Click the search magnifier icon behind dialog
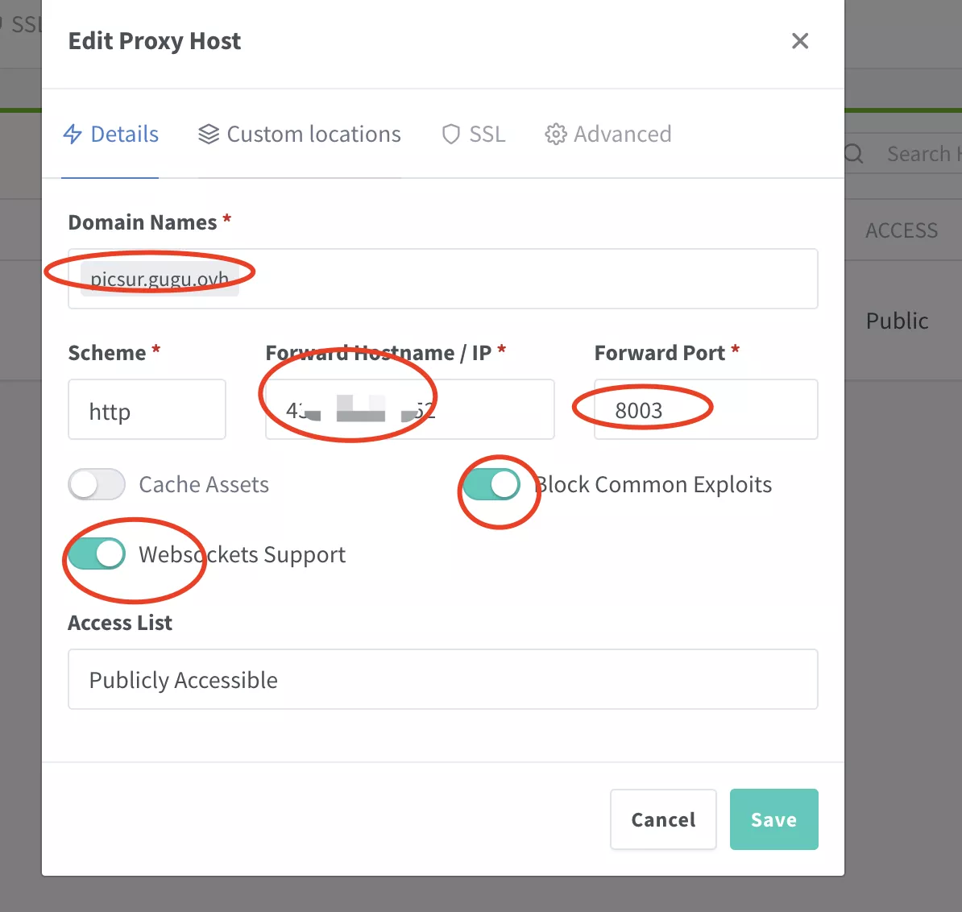The width and height of the screenshot is (962, 912). tap(854, 154)
